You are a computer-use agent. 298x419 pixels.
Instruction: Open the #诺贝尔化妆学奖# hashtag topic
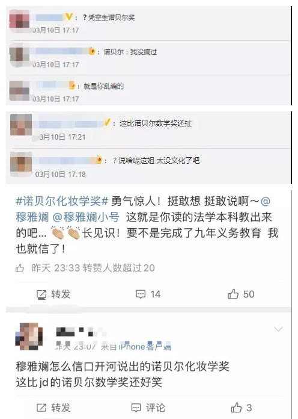pyautogui.click(x=62, y=201)
